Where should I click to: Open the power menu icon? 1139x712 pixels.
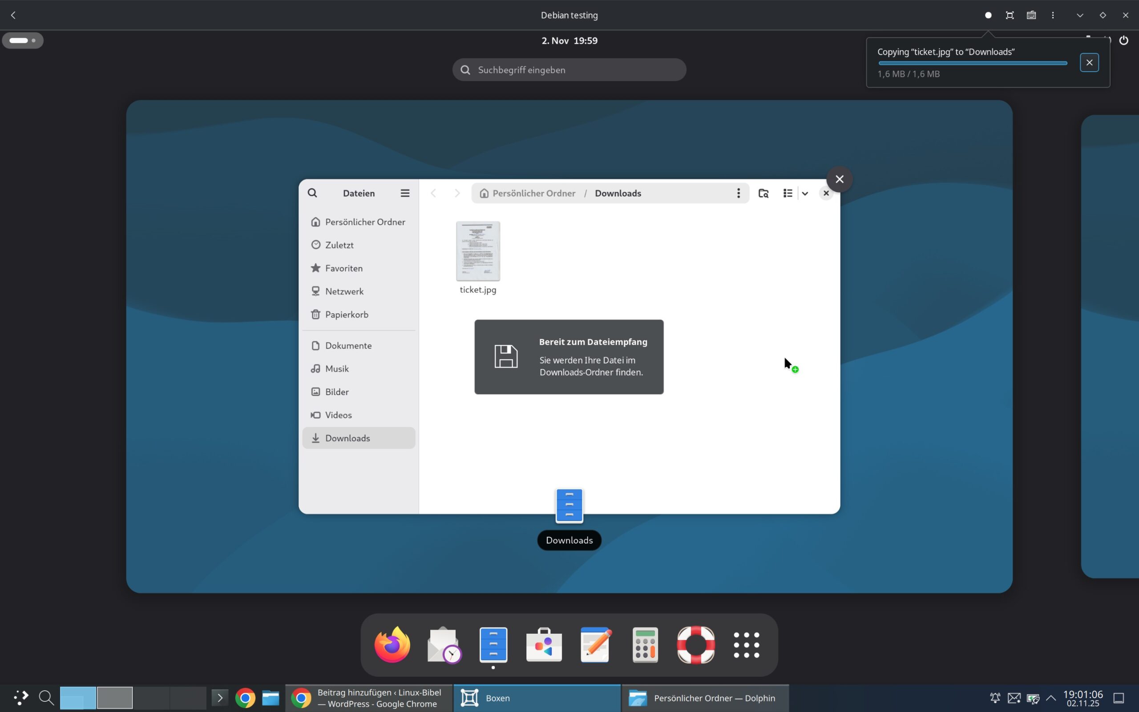(x=1123, y=40)
